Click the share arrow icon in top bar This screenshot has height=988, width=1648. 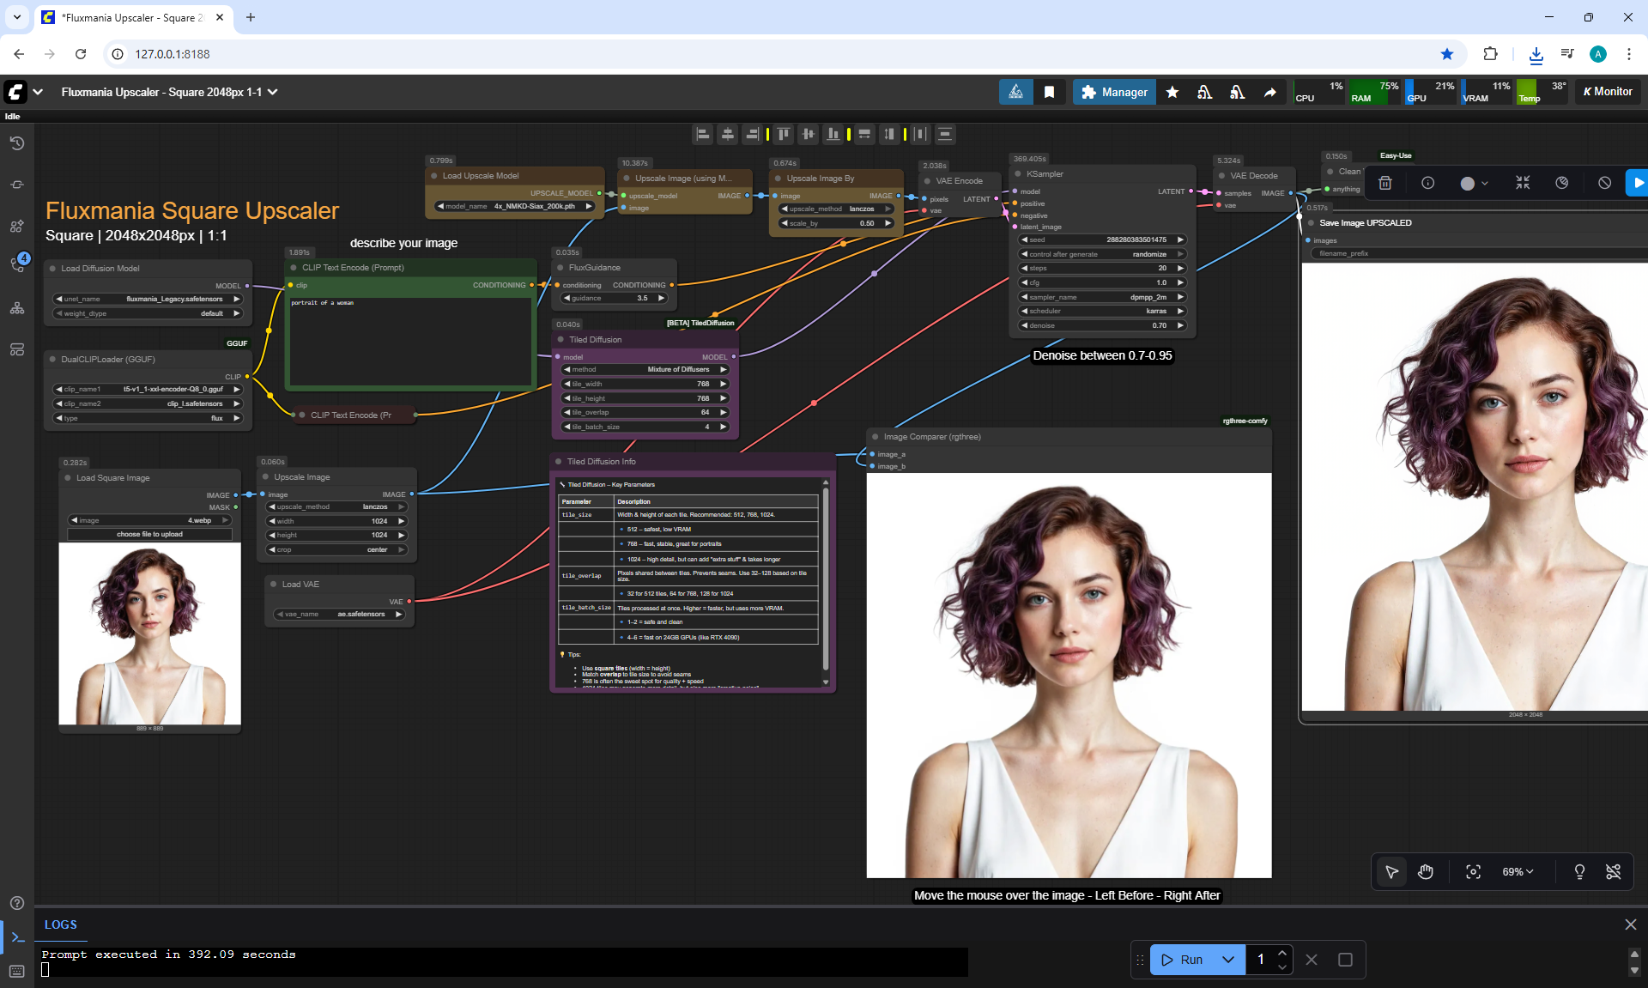click(1269, 92)
